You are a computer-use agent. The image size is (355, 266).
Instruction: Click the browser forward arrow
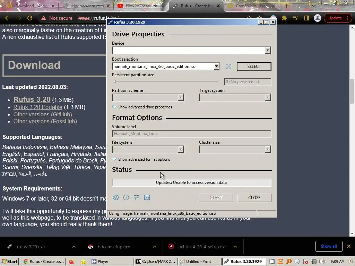(19, 18)
